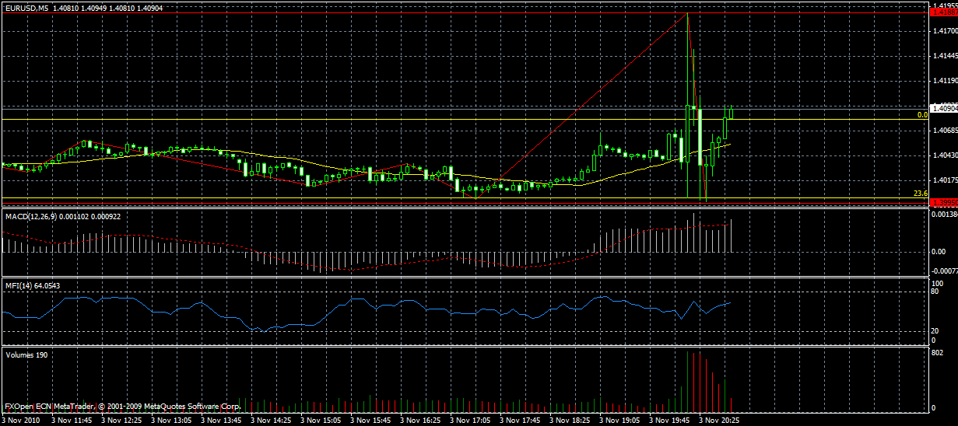Click the 0.00 MACD scale value
The width and height of the screenshot is (958, 426).
pos(938,252)
